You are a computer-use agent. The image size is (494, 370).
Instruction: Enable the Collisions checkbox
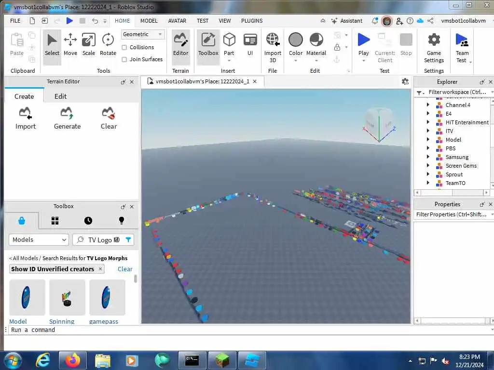point(124,47)
